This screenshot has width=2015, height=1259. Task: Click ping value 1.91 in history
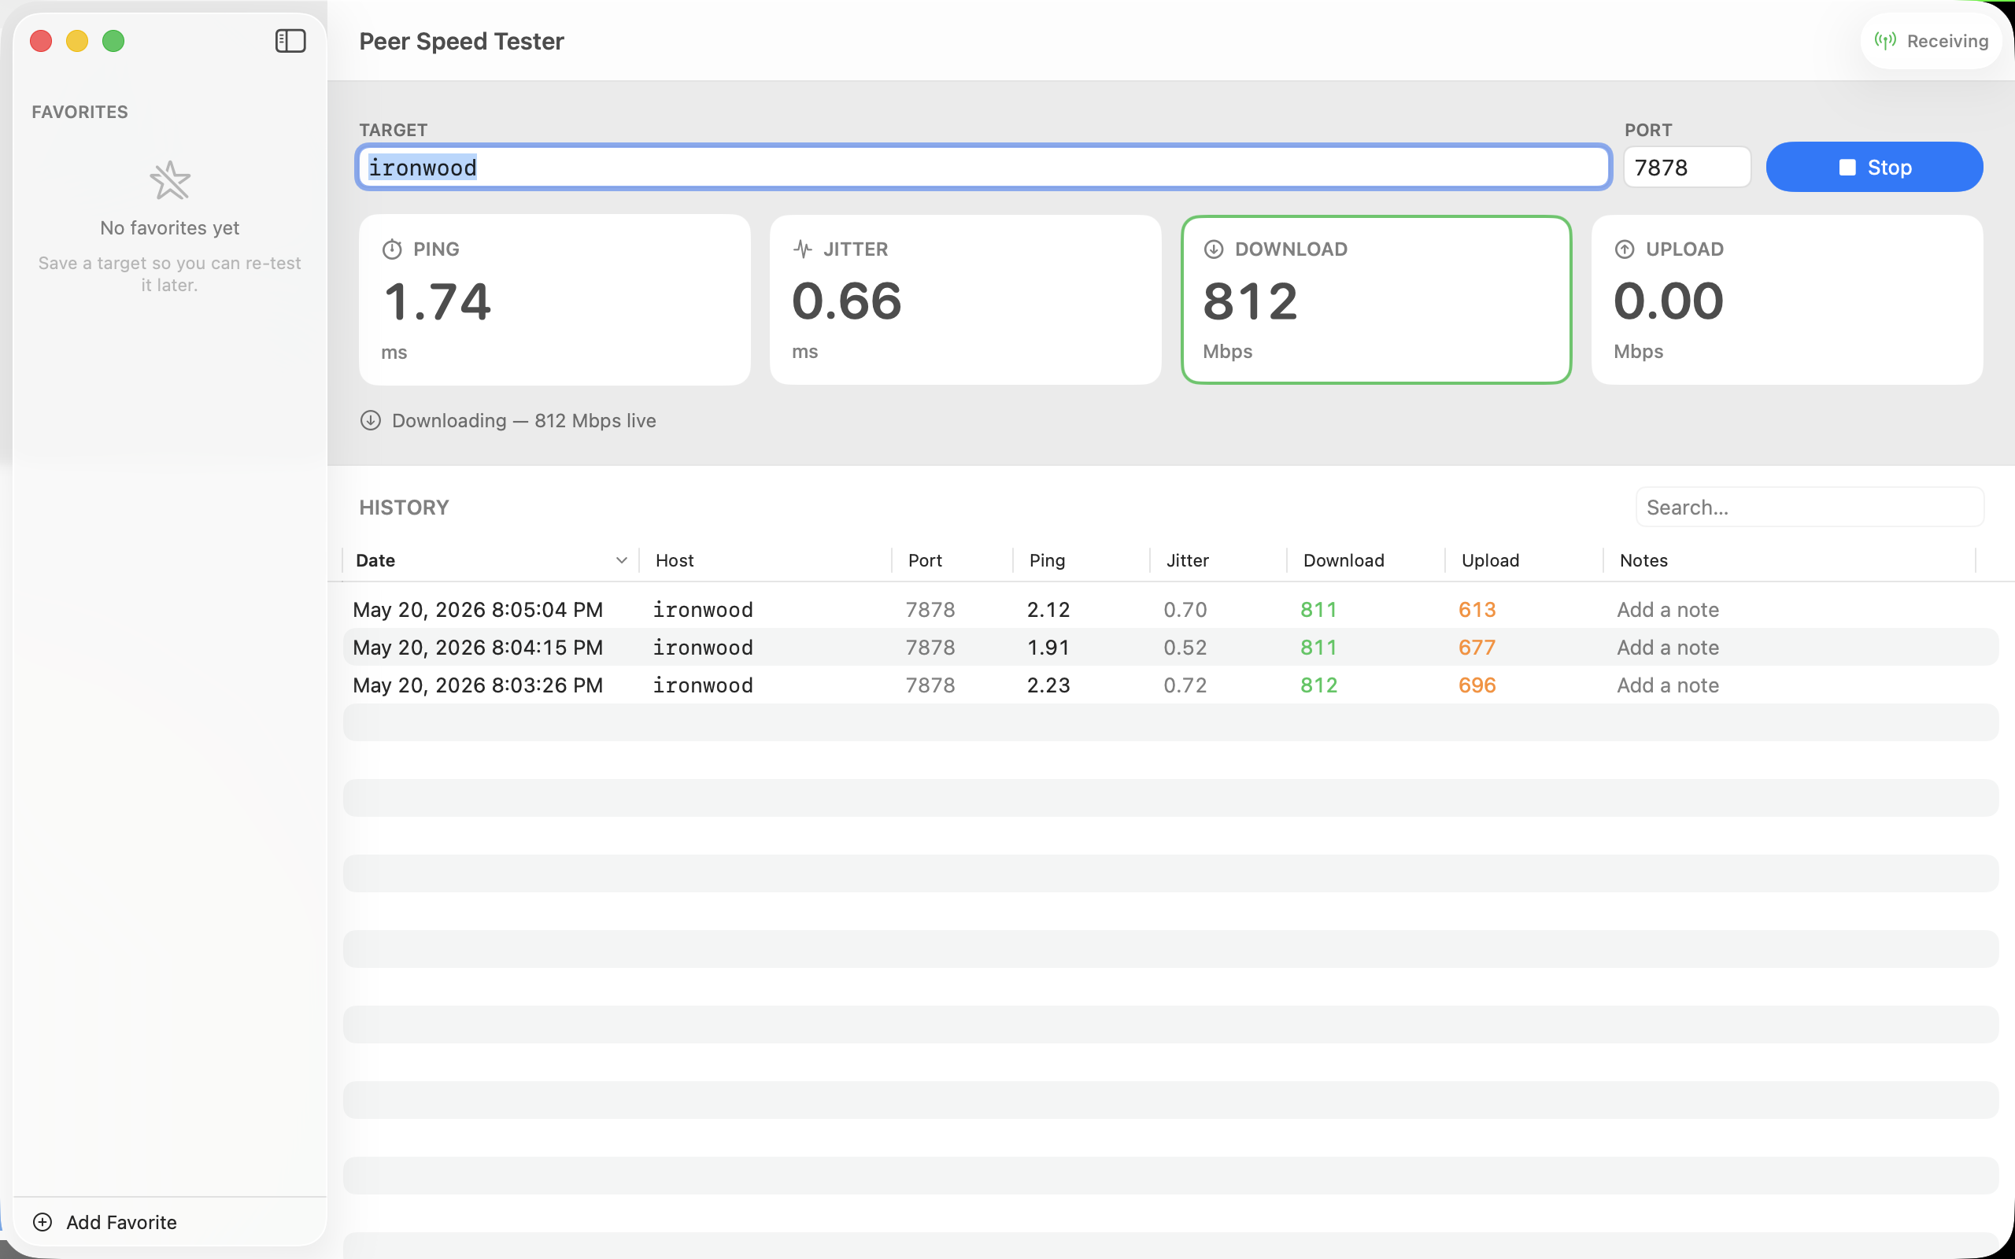[1048, 647]
